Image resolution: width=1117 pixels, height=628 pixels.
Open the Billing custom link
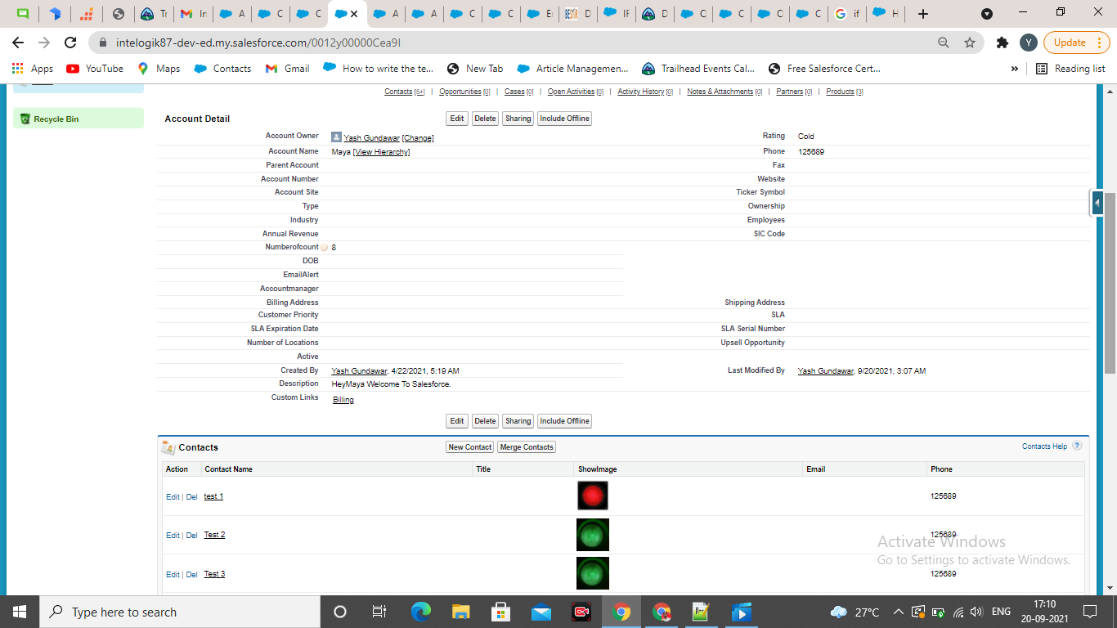tap(343, 400)
